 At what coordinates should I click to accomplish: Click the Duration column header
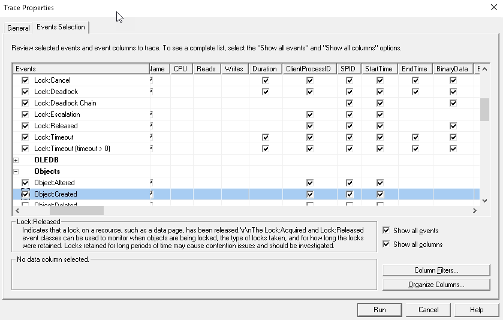[x=266, y=69]
